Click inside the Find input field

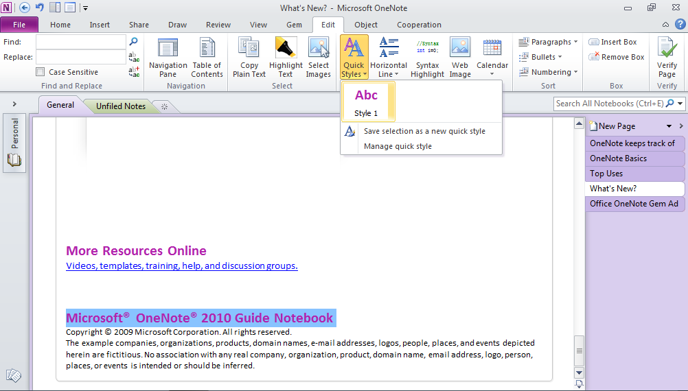81,42
